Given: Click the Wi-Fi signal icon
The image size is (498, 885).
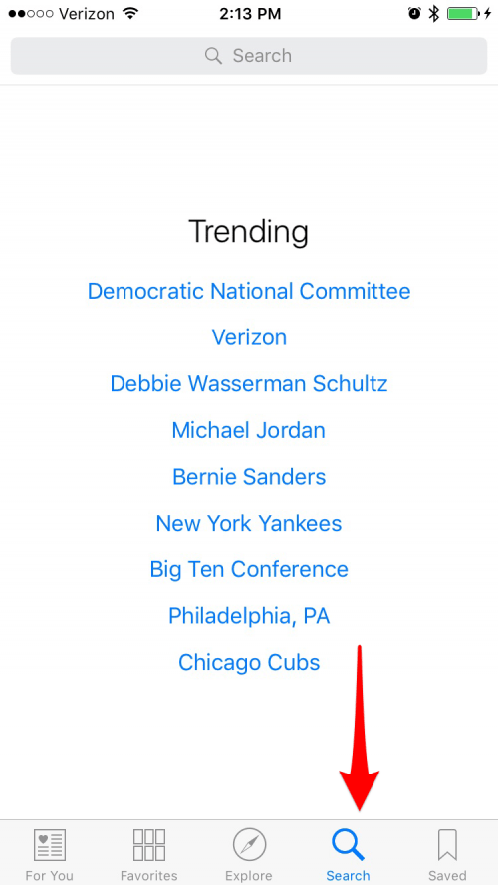Looking at the screenshot, I should (x=131, y=13).
